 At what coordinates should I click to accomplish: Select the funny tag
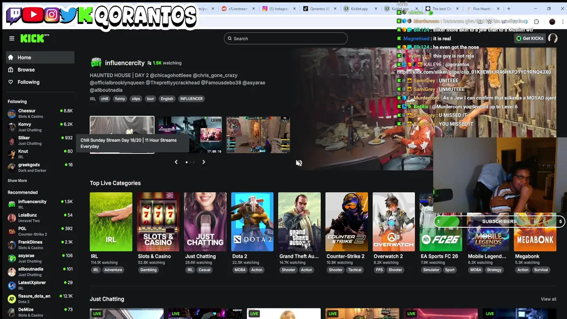[120, 99]
